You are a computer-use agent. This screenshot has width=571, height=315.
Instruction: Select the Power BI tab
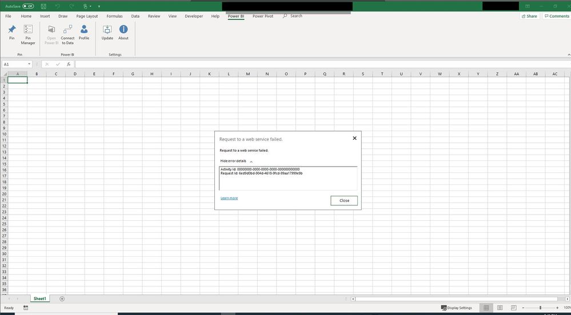[x=235, y=16]
